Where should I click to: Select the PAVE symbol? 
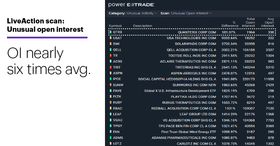click(117, 91)
